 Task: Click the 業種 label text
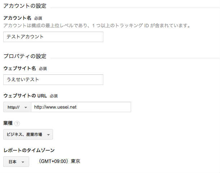point(8,123)
